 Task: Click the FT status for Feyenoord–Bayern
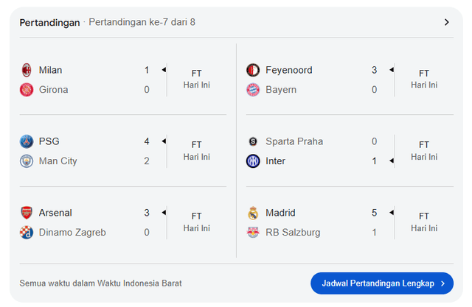pos(424,74)
